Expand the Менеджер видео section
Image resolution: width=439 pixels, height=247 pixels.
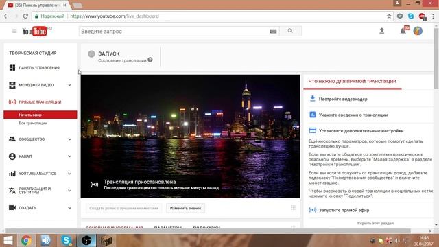pyautogui.click(x=69, y=85)
